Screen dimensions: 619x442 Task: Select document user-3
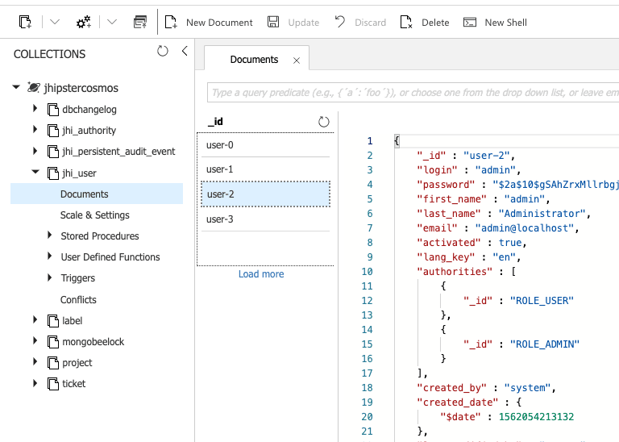[x=265, y=219]
